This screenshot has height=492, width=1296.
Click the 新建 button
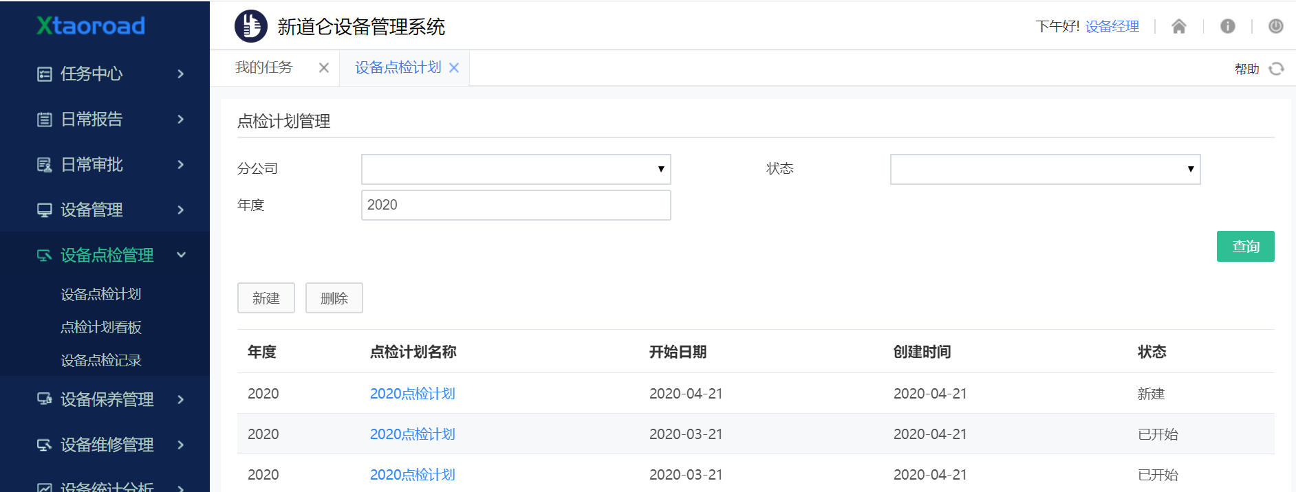(266, 298)
